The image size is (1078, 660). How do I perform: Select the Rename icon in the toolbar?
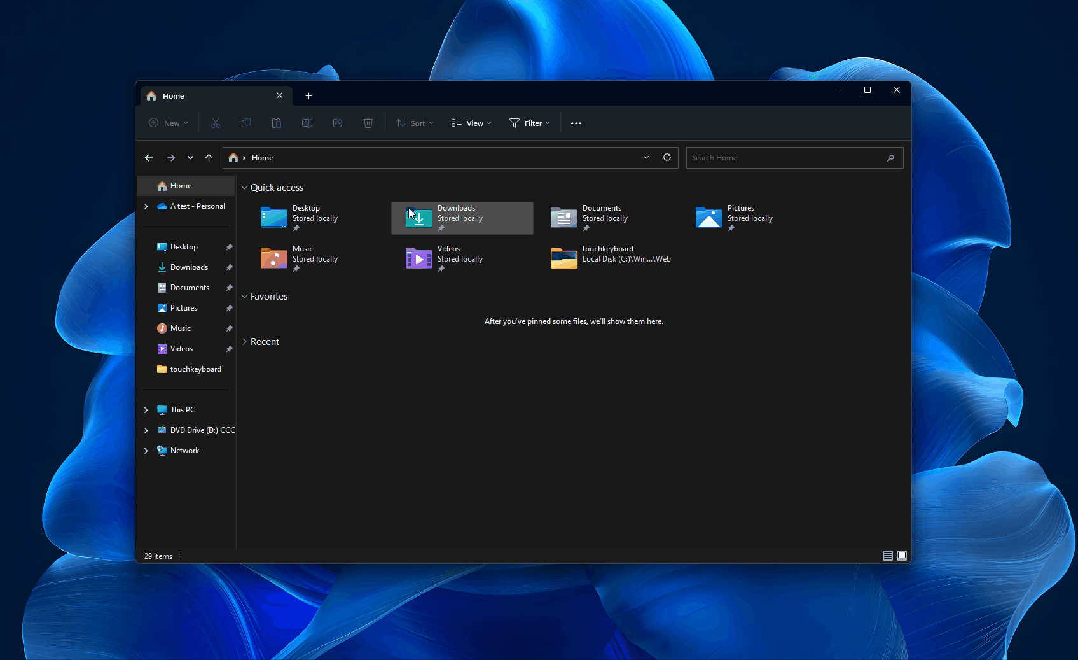(307, 123)
